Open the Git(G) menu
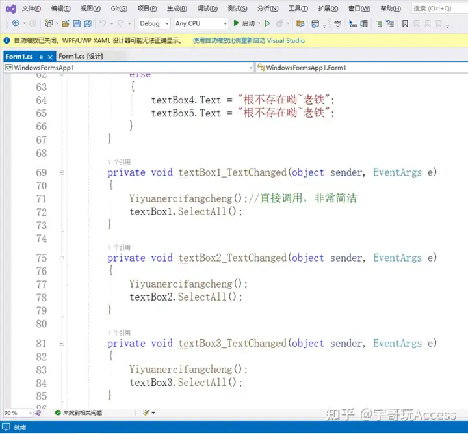 [x=119, y=8]
